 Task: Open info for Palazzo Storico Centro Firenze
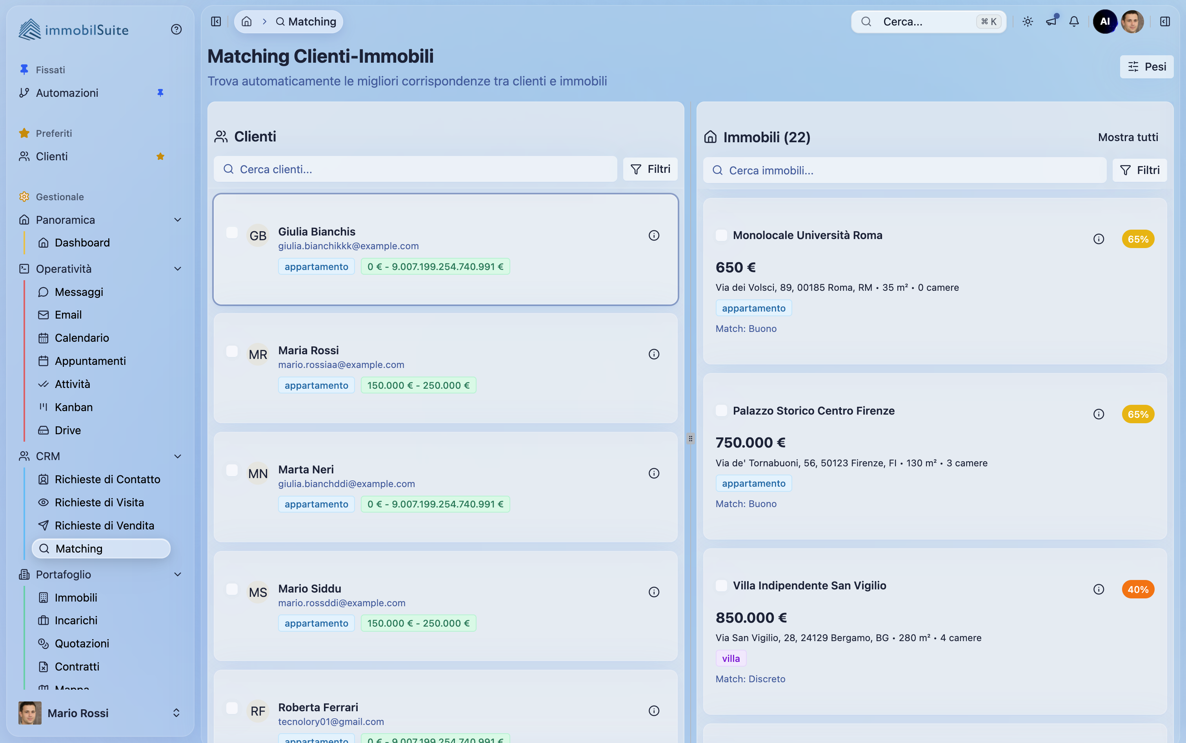pyautogui.click(x=1099, y=414)
